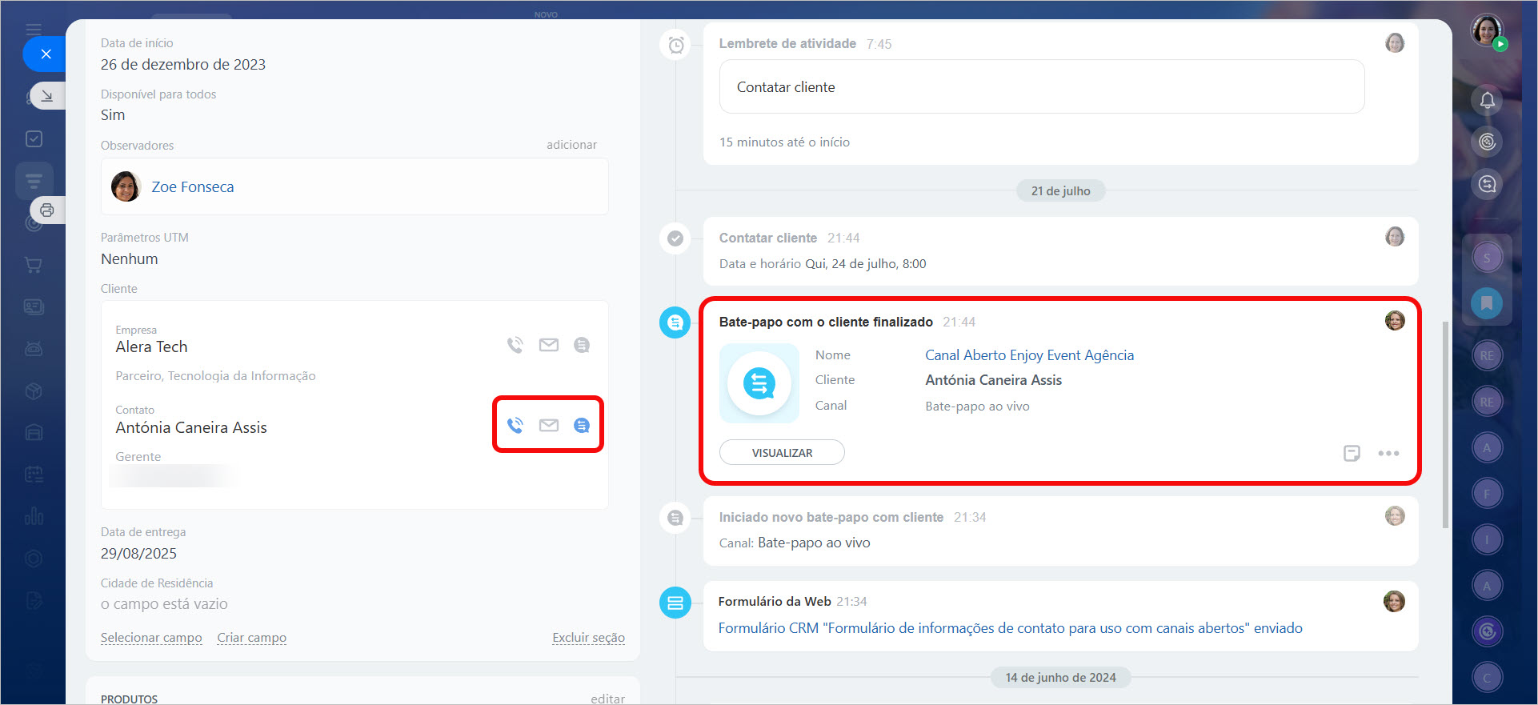
Task: Email contact Antónia Caneira Assis
Action: [549, 425]
